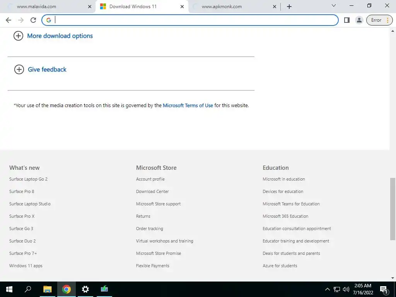The image size is (396, 297).
Task: Expand the Give feedback section
Action: (40, 70)
